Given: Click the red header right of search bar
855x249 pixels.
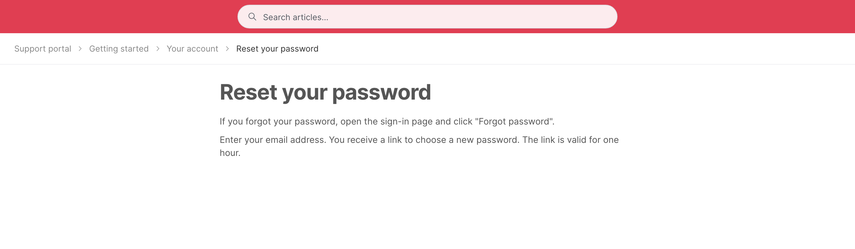Looking at the screenshot, I should pos(736,17).
